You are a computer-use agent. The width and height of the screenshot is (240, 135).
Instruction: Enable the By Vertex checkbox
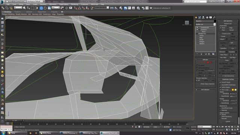coord(197,65)
